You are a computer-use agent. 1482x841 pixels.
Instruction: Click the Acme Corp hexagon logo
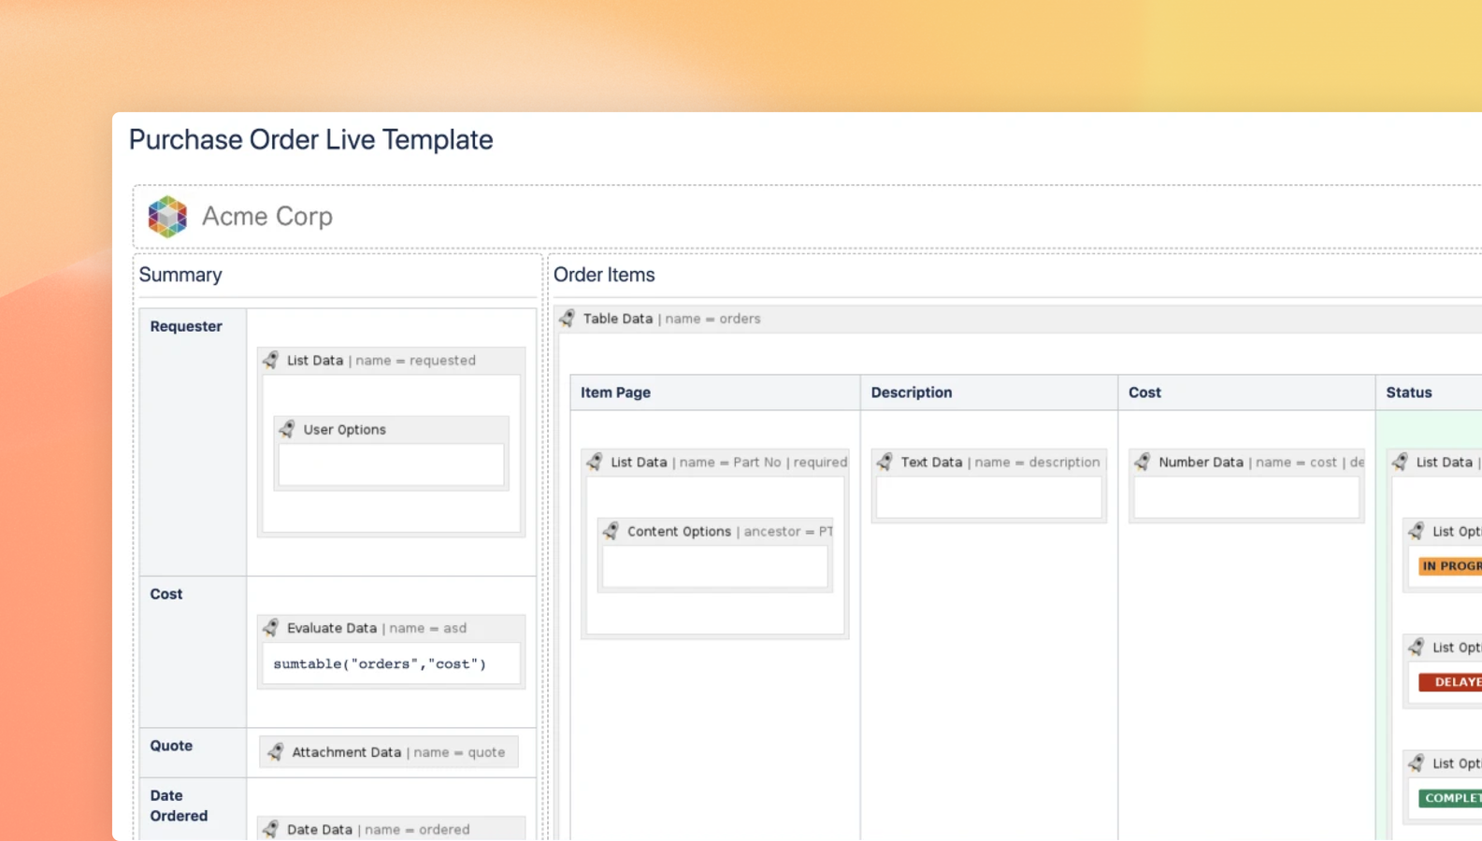[x=167, y=217]
